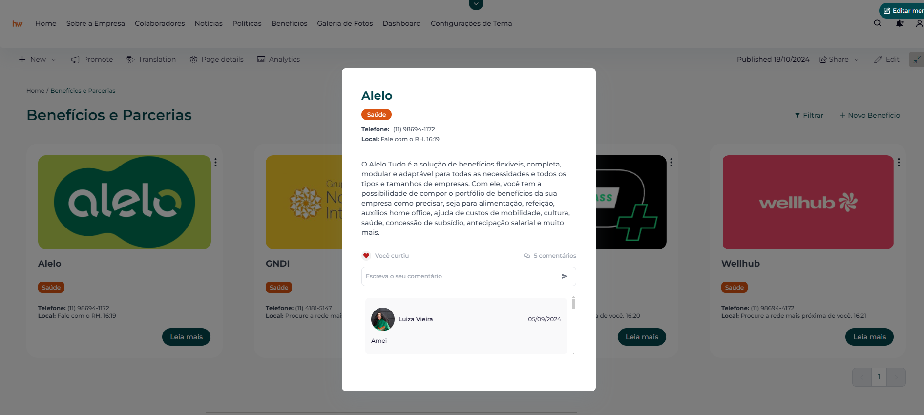Click Leia mais on the Wellhub card
This screenshot has width=924, height=415.
tap(869, 337)
